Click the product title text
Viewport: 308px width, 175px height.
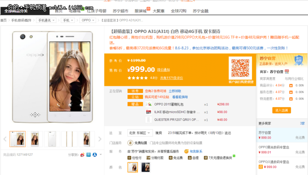pos(165,32)
